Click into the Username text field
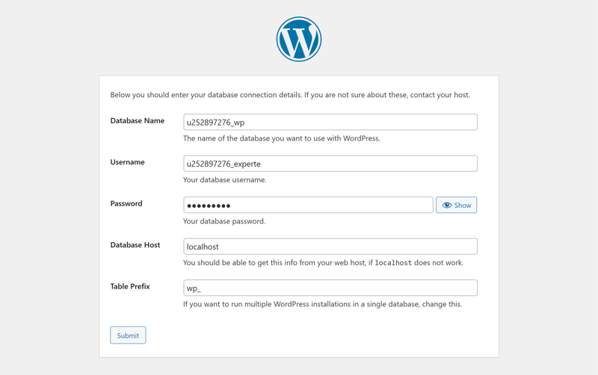 coord(330,164)
